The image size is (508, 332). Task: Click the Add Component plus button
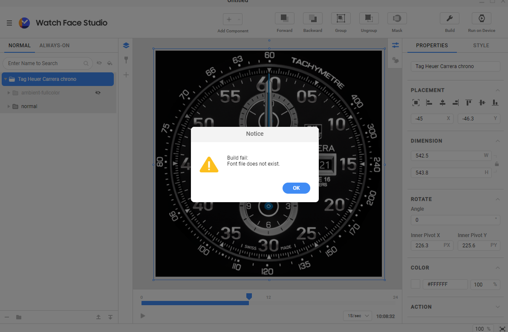point(229,20)
